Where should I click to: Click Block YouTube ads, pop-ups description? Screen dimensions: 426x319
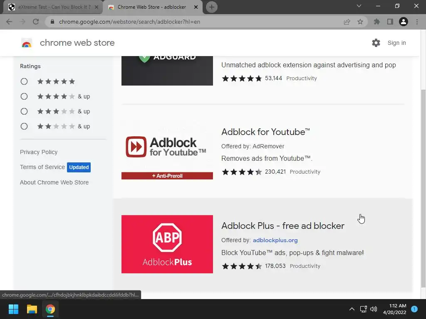pyautogui.click(x=292, y=253)
